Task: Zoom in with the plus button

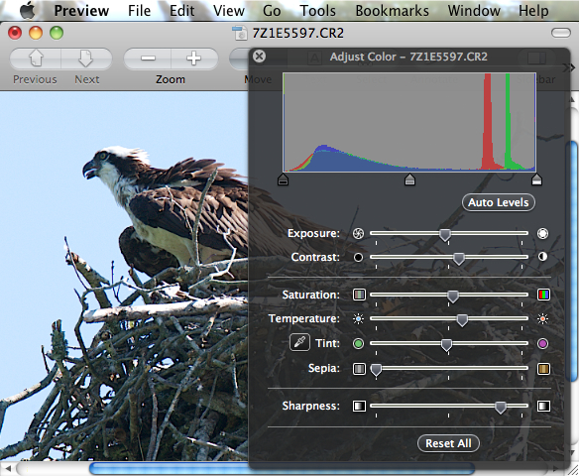Action: pyautogui.click(x=194, y=59)
